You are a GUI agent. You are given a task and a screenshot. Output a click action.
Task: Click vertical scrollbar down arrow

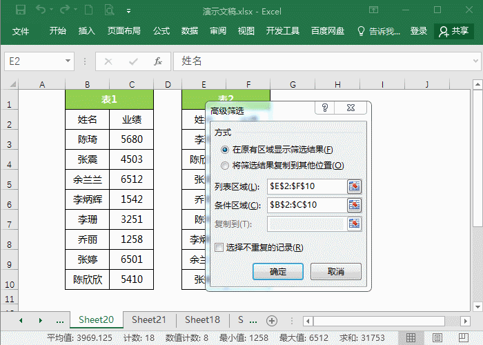[x=477, y=306]
